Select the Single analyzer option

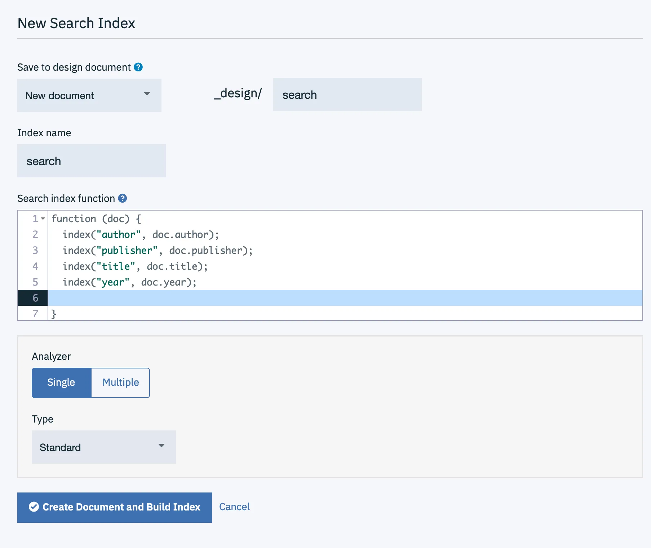click(x=62, y=383)
